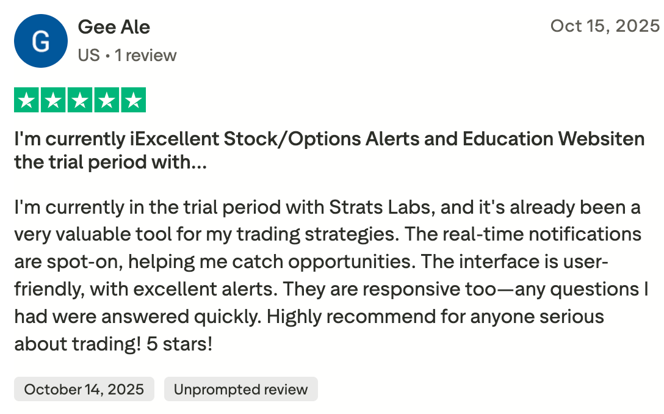Select the fifth green rating star
The width and height of the screenshot is (664, 414).
tap(134, 100)
